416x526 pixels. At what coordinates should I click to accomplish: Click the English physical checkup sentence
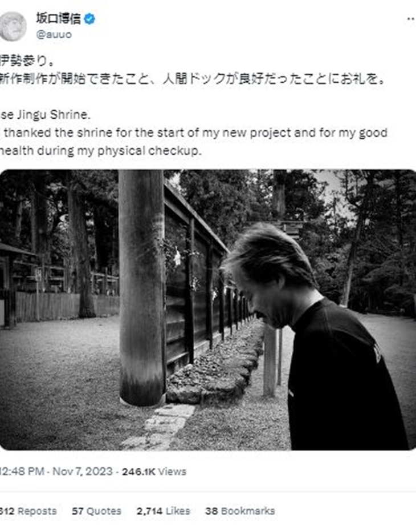pos(193,142)
